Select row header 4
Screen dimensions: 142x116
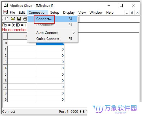tap(5, 68)
